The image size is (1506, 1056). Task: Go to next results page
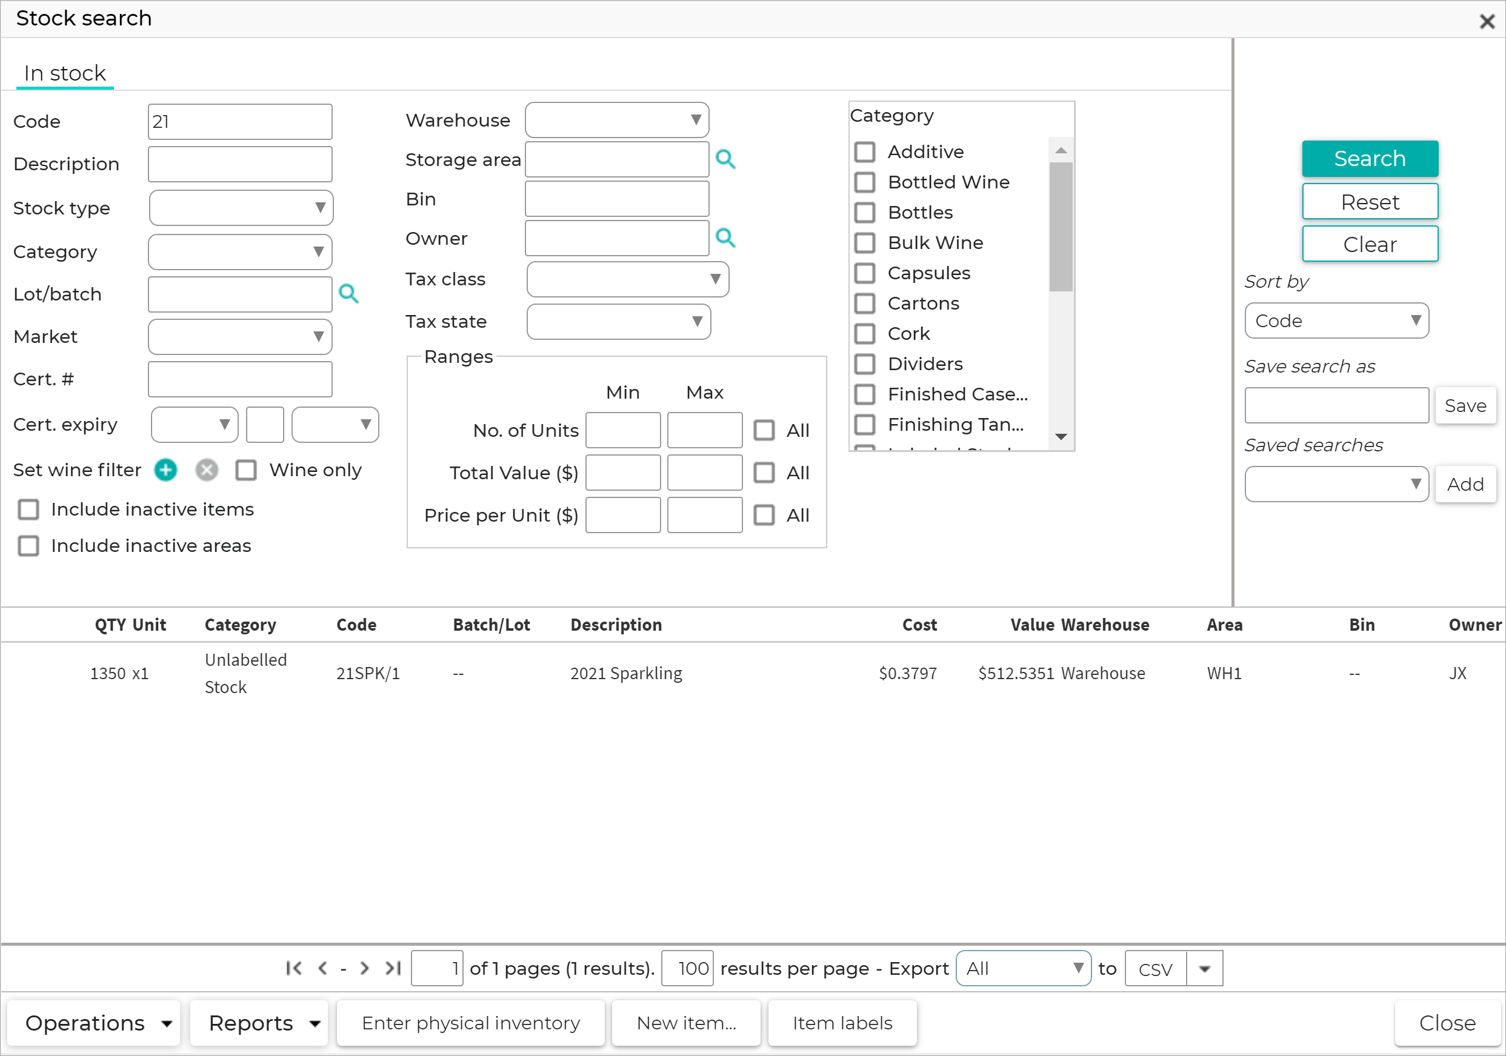coord(365,968)
